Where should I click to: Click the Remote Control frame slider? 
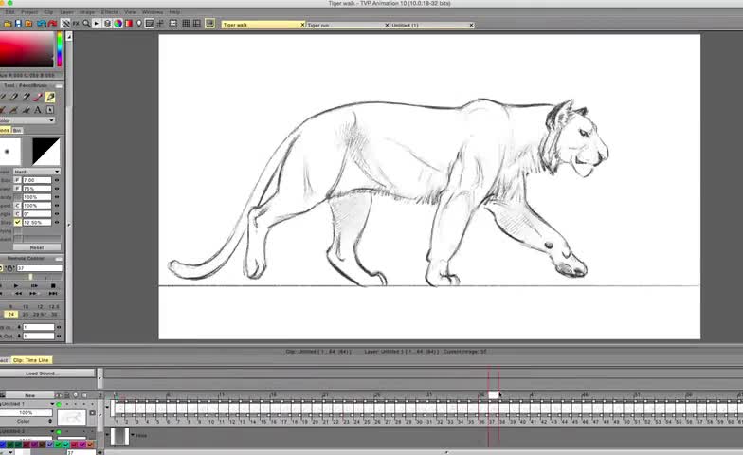click(x=31, y=277)
